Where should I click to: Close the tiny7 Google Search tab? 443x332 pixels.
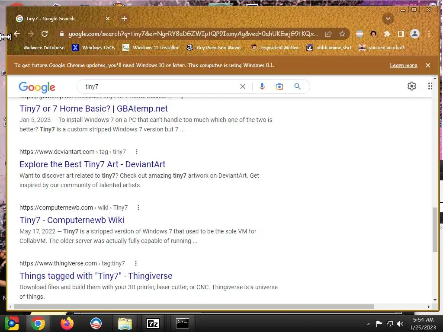point(108,19)
